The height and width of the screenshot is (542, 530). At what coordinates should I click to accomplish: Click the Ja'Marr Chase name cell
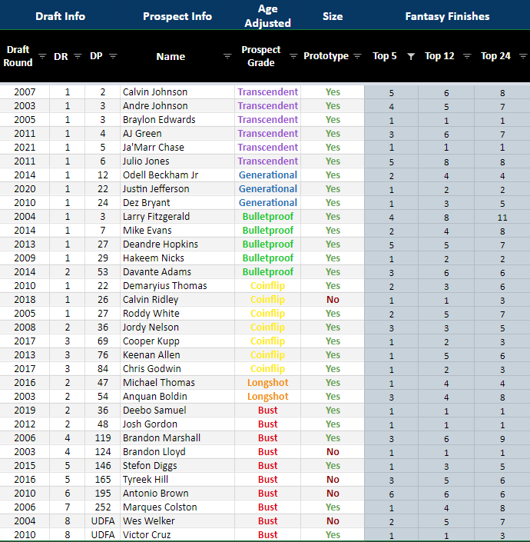coord(177,148)
